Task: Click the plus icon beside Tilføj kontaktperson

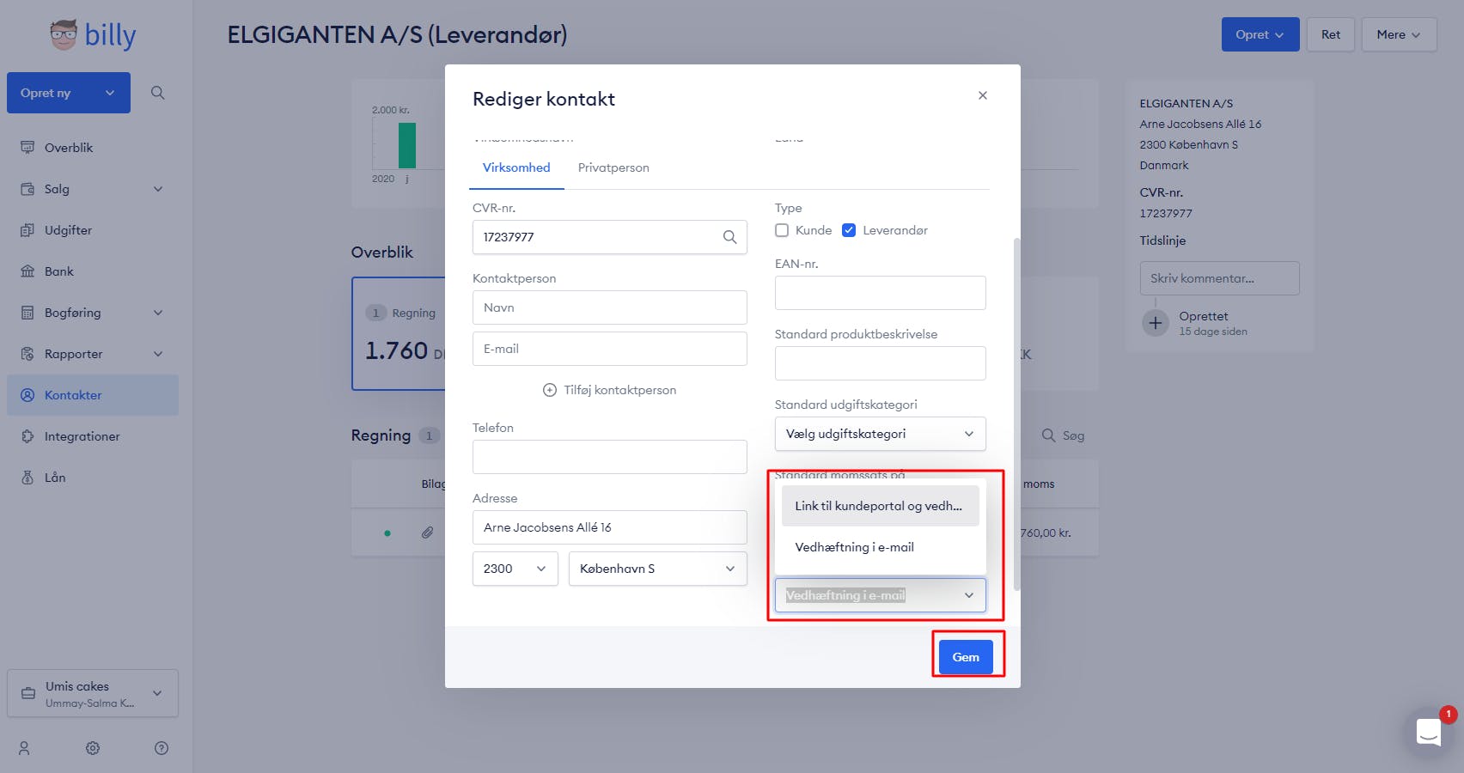Action: coord(550,390)
